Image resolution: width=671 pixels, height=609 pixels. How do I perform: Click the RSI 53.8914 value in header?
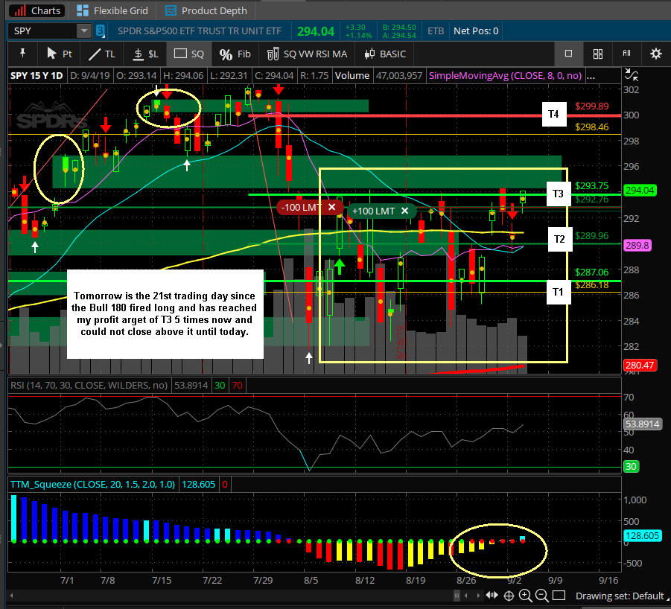point(191,386)
